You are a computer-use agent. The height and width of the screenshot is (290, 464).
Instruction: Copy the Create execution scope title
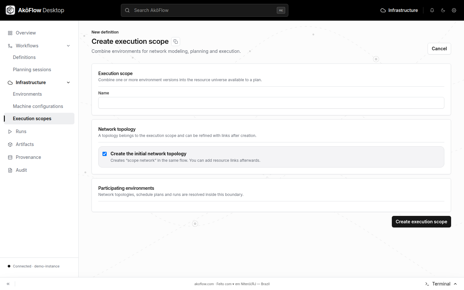click(x=176, y=42)
